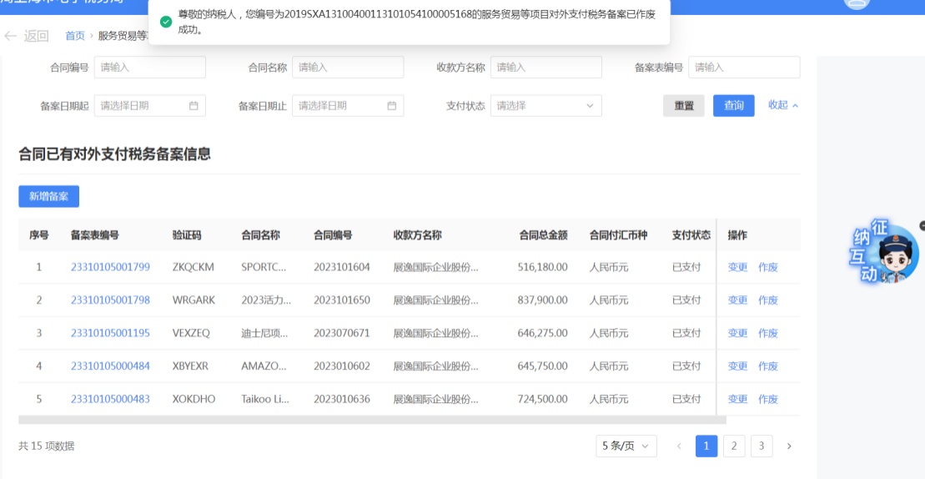Click 首页 breadcrumb link

point(75,36)
